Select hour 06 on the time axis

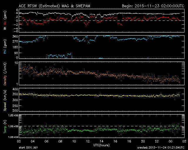click(x=47, y=141)
